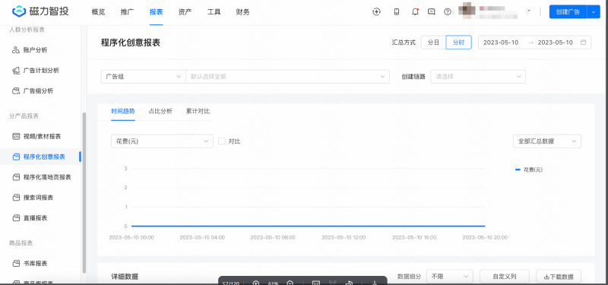Viewport: 608px width, 285px height.
Task: Switch summary mode to 分日
Action: [433, 43]
